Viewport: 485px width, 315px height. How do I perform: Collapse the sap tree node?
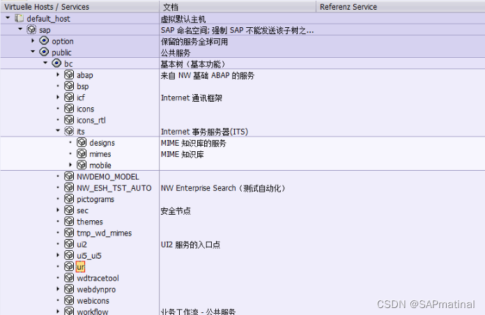pos(20,29)
